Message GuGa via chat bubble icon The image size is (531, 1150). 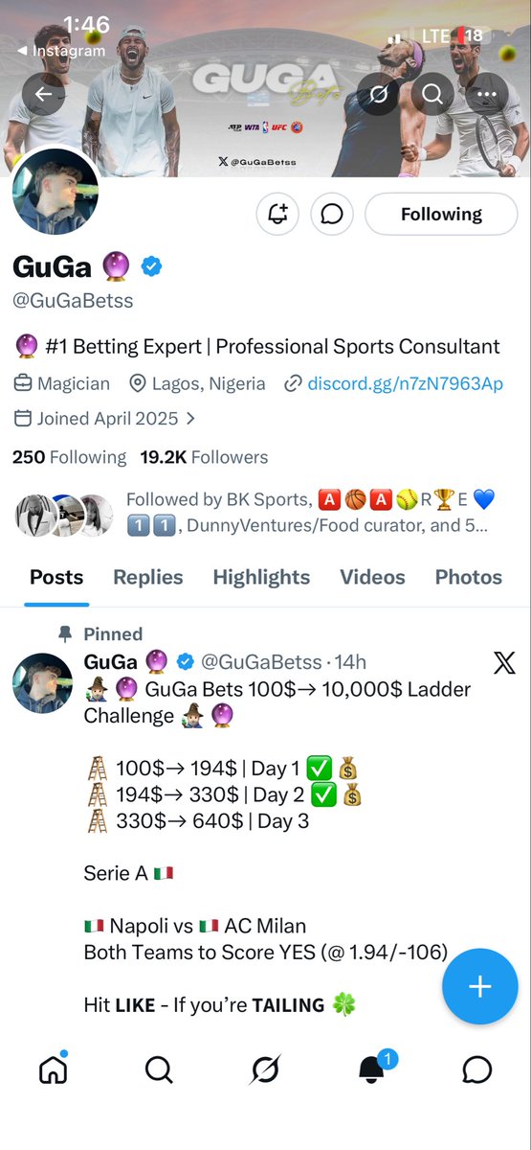coord(332,214)
